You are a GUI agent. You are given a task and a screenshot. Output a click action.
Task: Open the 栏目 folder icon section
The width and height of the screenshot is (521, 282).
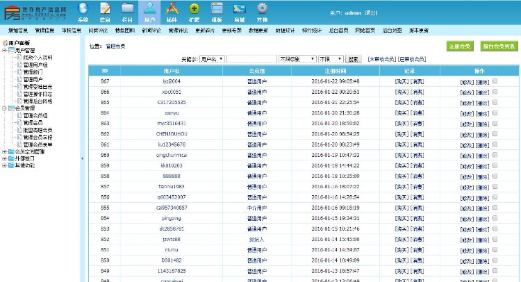coord(127,13)
